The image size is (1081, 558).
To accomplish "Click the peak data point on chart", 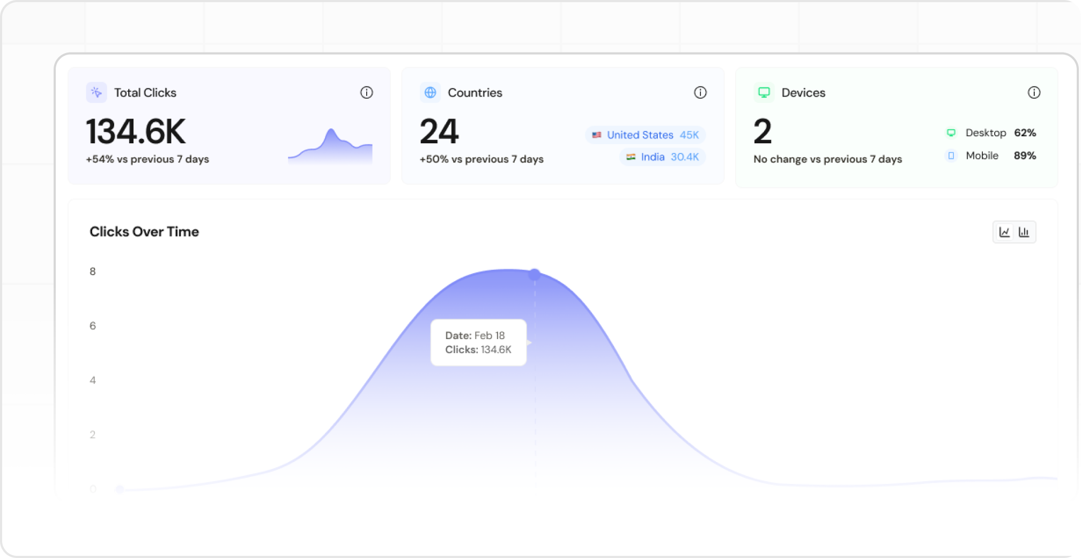I will (x=534, y=275).
